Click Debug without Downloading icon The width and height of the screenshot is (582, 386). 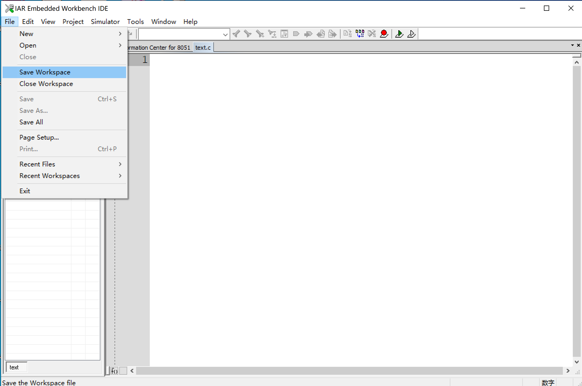(411, 34)
